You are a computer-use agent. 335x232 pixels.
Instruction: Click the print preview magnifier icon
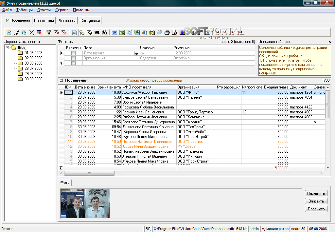pos(175,32)
